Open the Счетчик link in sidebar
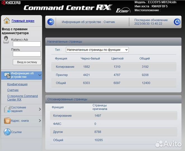This screenshot has width=185, height=151. click(13, 90)
